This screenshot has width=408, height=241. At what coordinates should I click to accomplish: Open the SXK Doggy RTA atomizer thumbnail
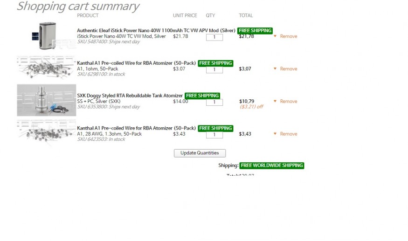tap(47, 100)
